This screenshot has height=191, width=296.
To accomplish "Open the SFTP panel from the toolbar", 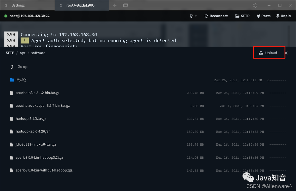I will click(x=242, y=16).
